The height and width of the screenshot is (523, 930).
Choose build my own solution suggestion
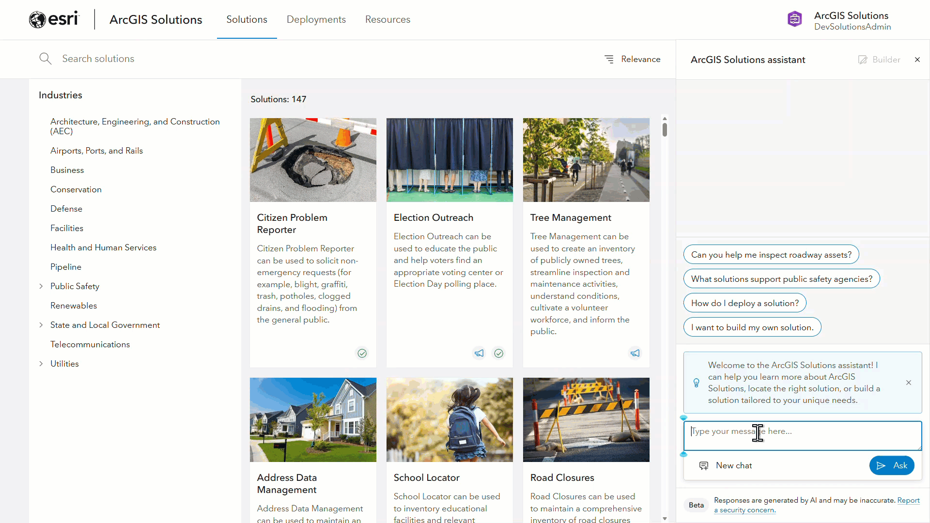click(752, 327)
